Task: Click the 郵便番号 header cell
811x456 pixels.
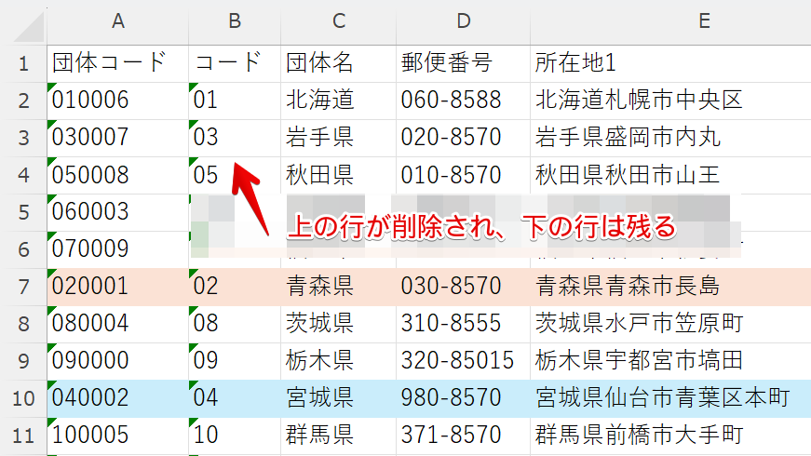Action: point(463,64)
